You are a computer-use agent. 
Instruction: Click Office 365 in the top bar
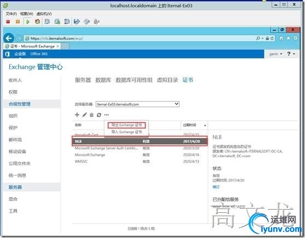[x=39, y=54]
